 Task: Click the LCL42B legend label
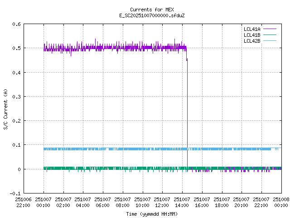[252, 41]
